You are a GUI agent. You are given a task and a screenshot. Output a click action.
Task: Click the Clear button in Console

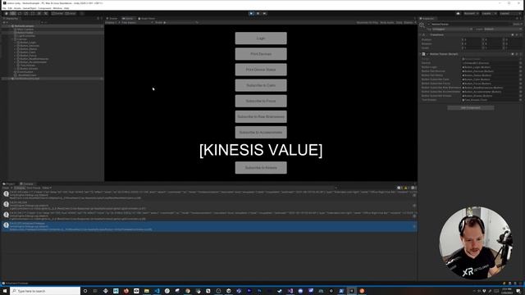click(6, 188)
